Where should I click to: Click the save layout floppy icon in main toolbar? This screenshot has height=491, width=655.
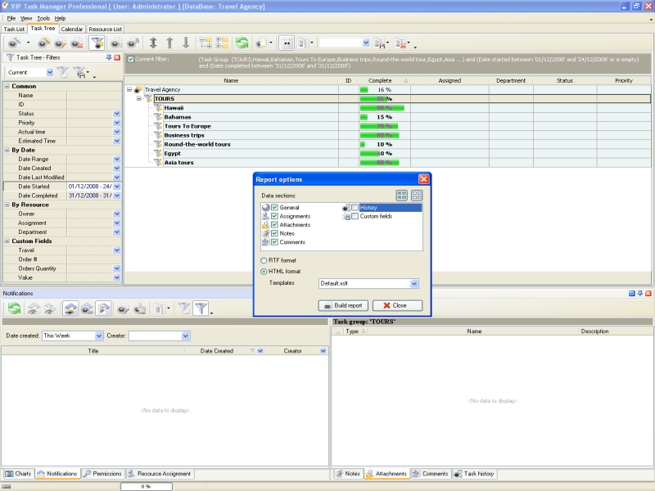coord(381,43)
